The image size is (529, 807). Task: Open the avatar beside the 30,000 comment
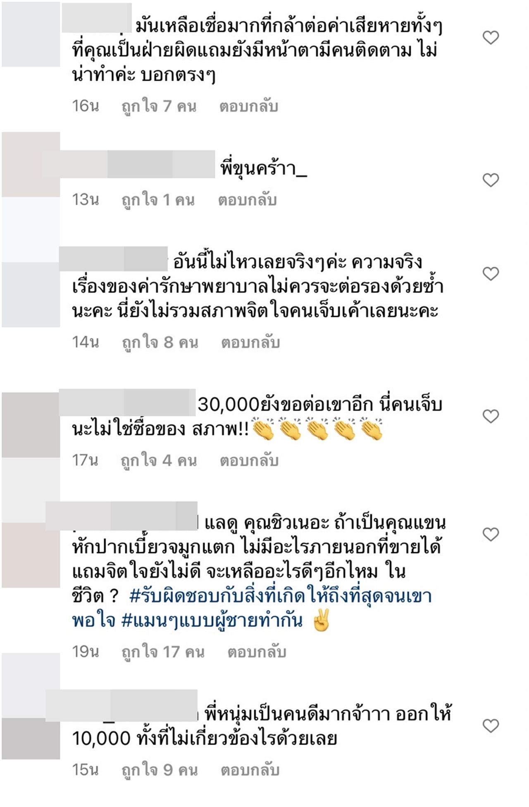click(31, 425)
